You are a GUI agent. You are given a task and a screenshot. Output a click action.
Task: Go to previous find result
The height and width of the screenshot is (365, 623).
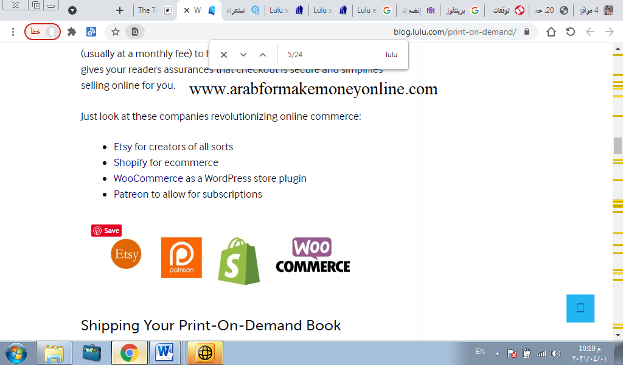(263, 55)
